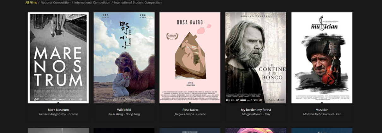Switch to National Competition filter
This screenshot has height=133, width=382.
56,3
